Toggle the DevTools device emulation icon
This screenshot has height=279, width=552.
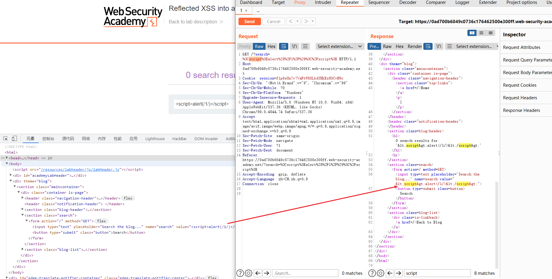tap(14, 139)
